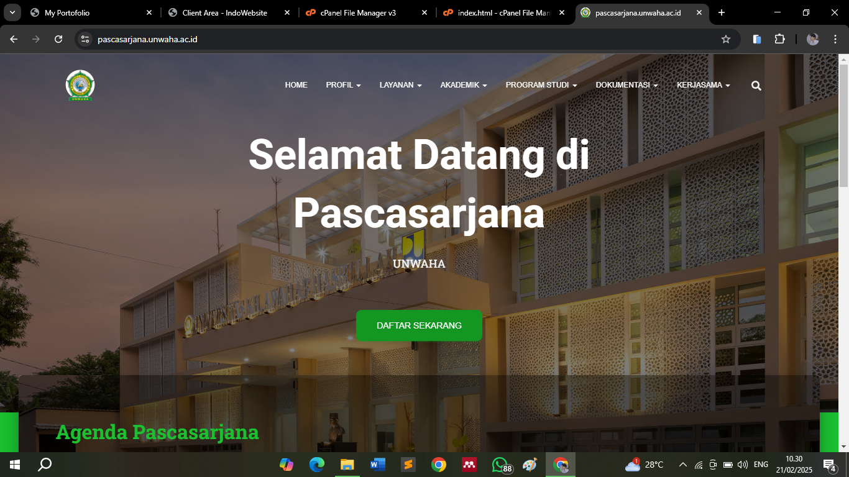Click the Selamat Datang di Pascasarjana heading
Image resolution: width=849 pixels, height=477 pixels.
tap(419, 183)
